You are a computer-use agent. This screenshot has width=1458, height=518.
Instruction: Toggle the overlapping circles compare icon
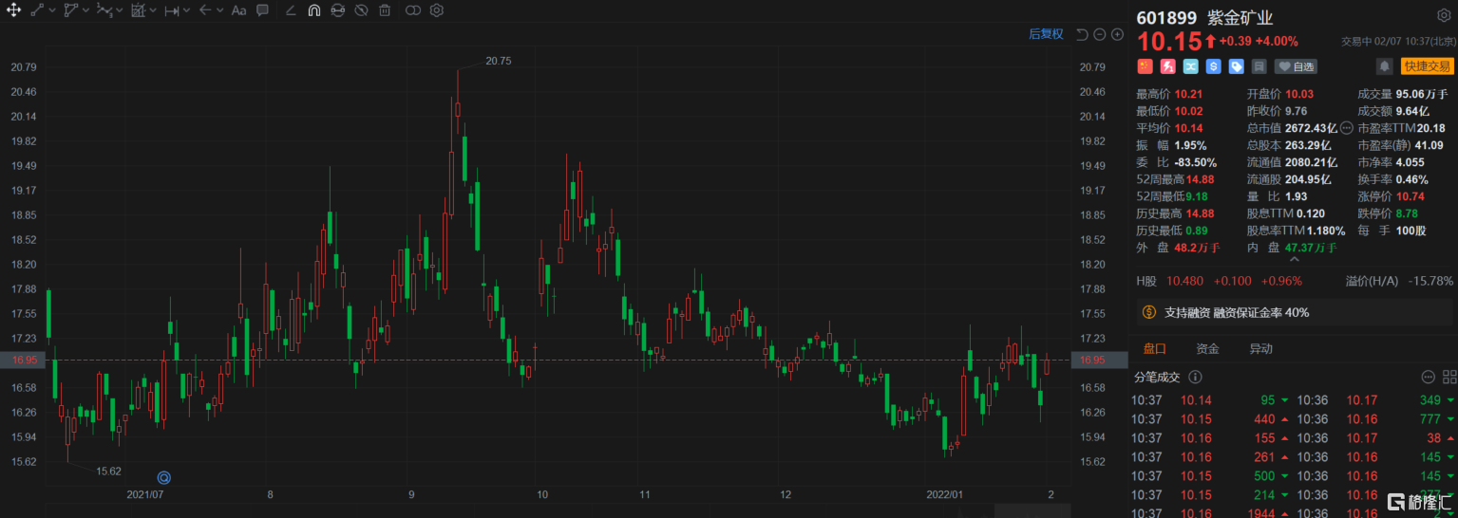click(412, 10)
